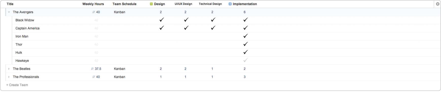This screenshot has width=441, height=95.
Task: Collapse the Design column group icon
Action: coord(151,4)
